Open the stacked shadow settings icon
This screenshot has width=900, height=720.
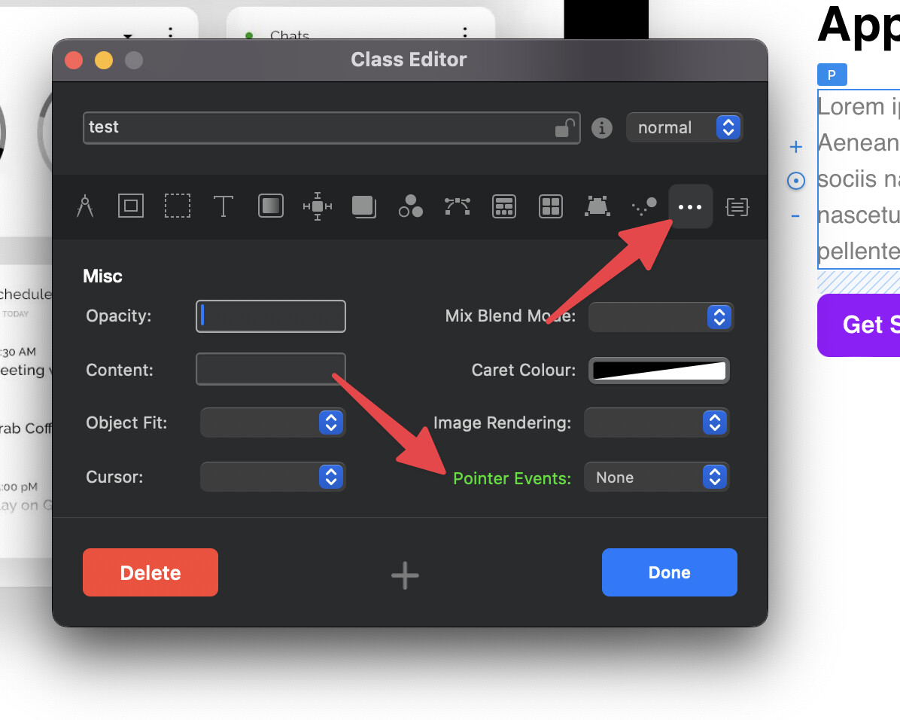click(364, 206)
